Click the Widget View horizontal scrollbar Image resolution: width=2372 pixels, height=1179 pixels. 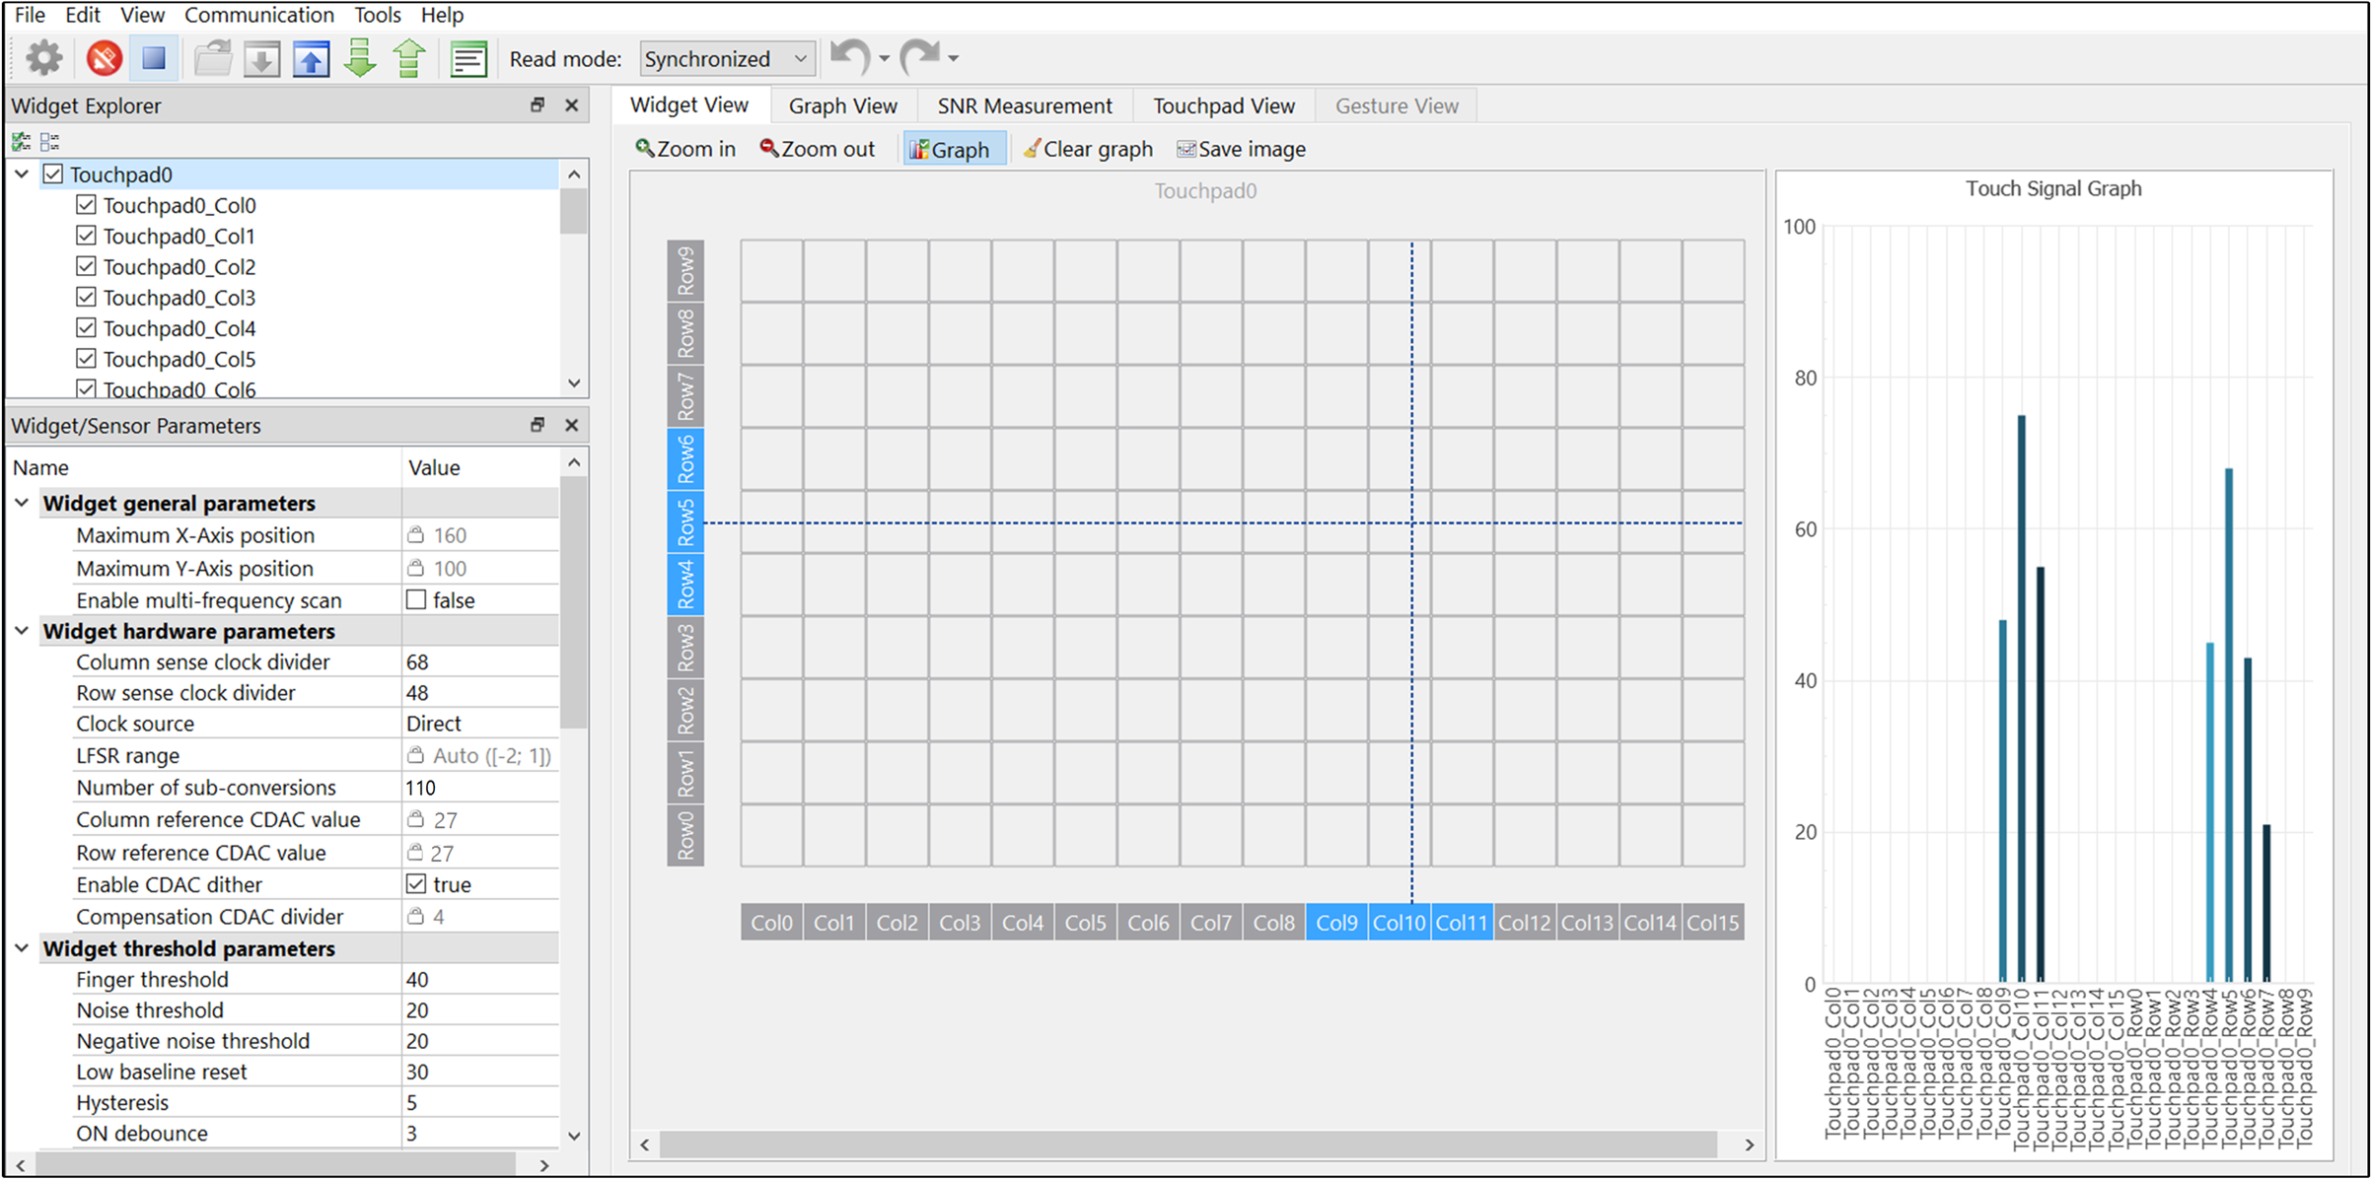coord(1187,1144)
